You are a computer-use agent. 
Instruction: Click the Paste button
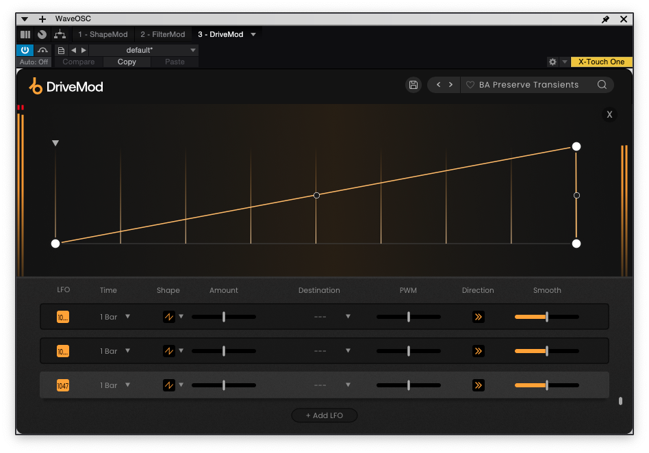[x=175, y=62]
